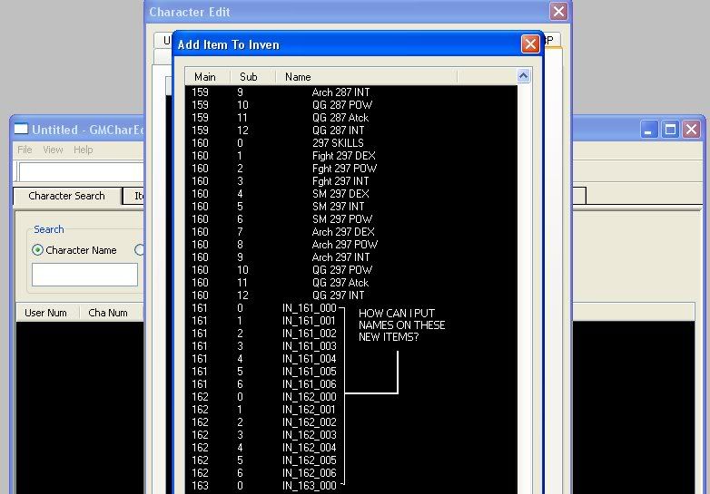Select the 297 SKILLS item row
This screenshot has height=494, width=710.
coord(337,143)
